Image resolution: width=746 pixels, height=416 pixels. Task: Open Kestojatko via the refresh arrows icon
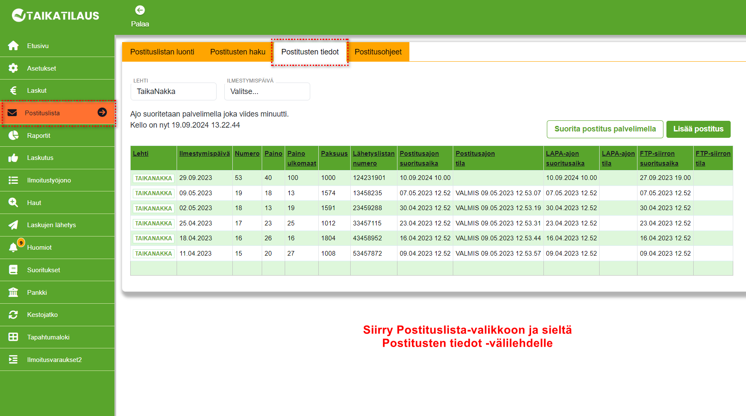[x=13, y=315]
